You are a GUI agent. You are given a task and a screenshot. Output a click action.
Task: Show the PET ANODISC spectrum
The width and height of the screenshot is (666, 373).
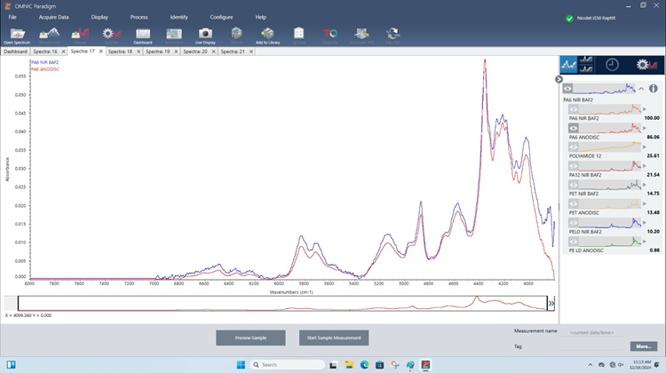coord(574,203)
